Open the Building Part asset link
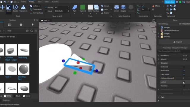The image size is (190, 107). coord(22,78)
